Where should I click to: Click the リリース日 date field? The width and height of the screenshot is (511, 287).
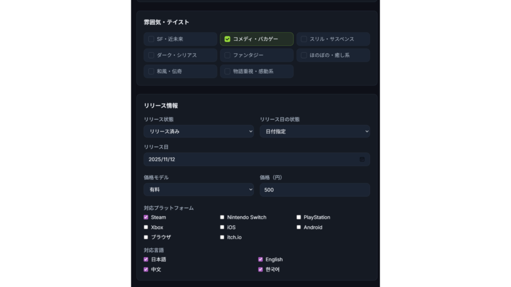coord(250,159)
